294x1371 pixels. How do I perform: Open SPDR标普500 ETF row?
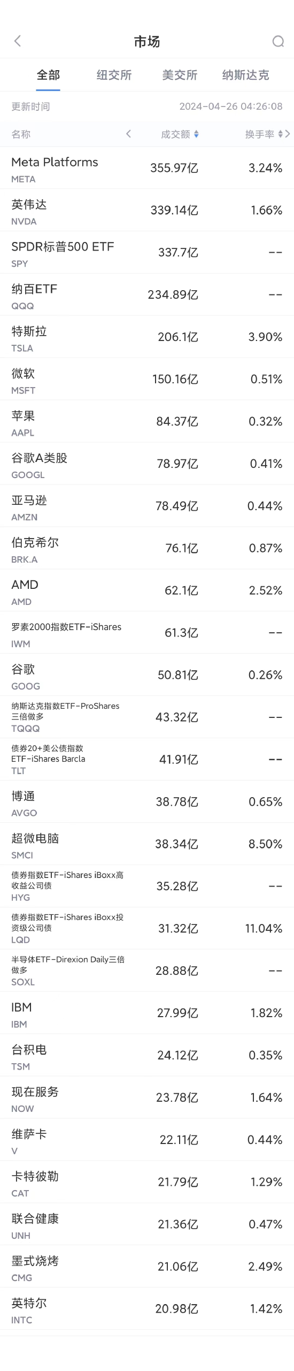coord(147,253)
